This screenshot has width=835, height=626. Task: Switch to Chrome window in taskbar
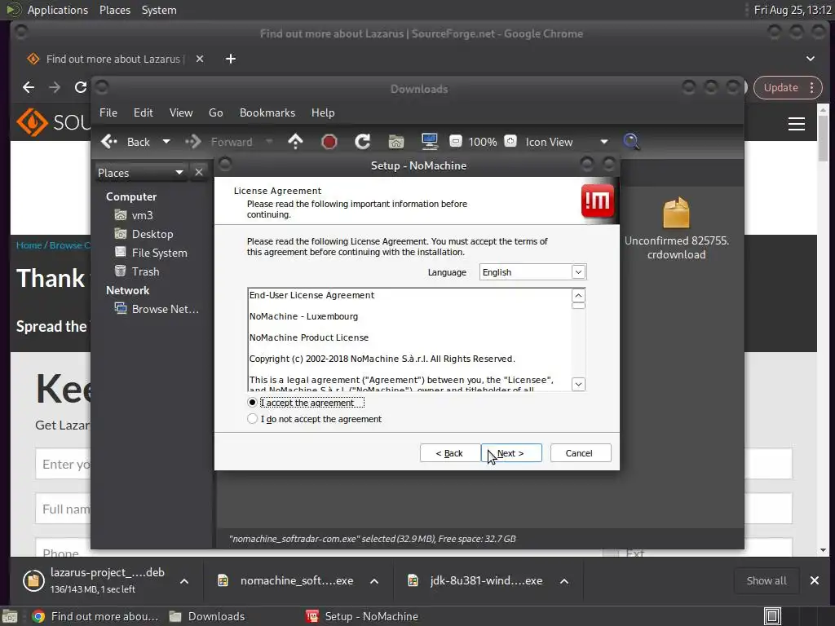(95, 616)
